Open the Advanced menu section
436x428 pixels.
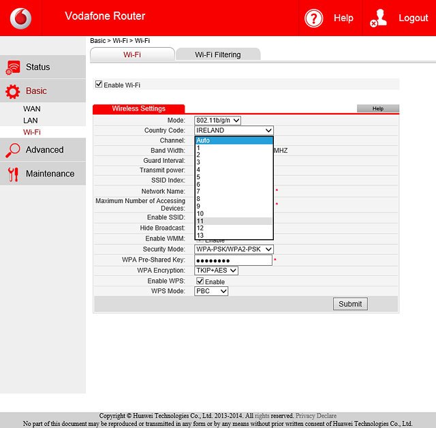43,150
